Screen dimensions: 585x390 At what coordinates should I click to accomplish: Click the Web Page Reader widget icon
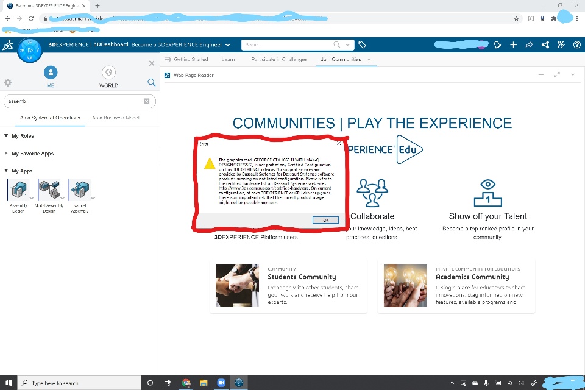[x=167, y=76]
